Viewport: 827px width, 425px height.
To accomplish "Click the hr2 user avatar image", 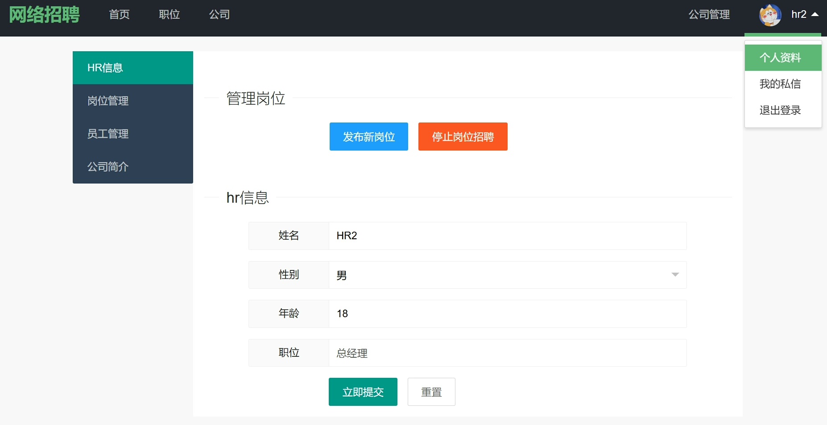I will click(770, 15).
